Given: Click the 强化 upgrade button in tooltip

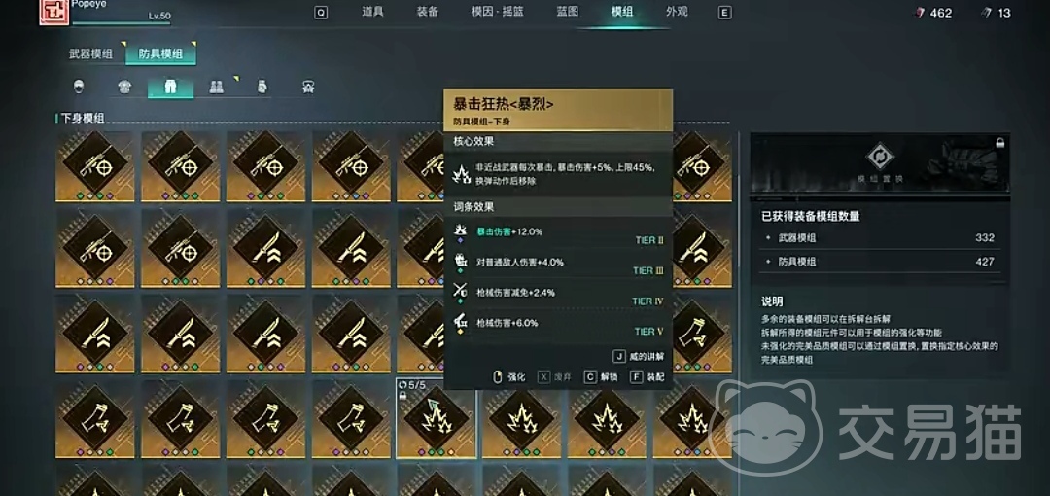Looking at the screenshot, I should [508, 377].
